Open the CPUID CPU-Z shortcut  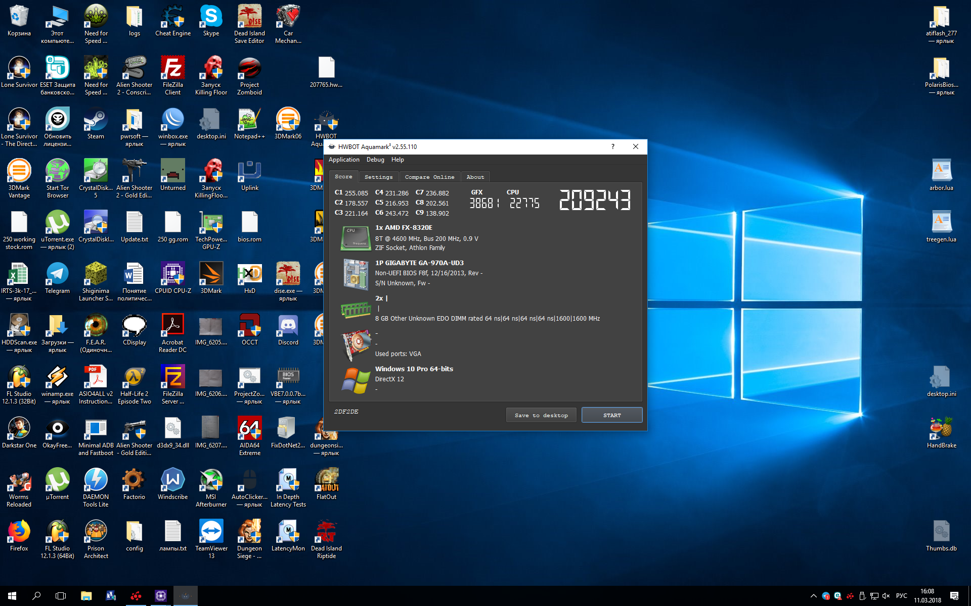tap(173, 278)
